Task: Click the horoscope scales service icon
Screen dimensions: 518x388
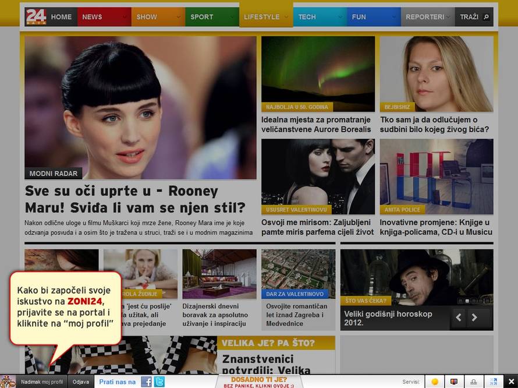Action: point(474,382)
